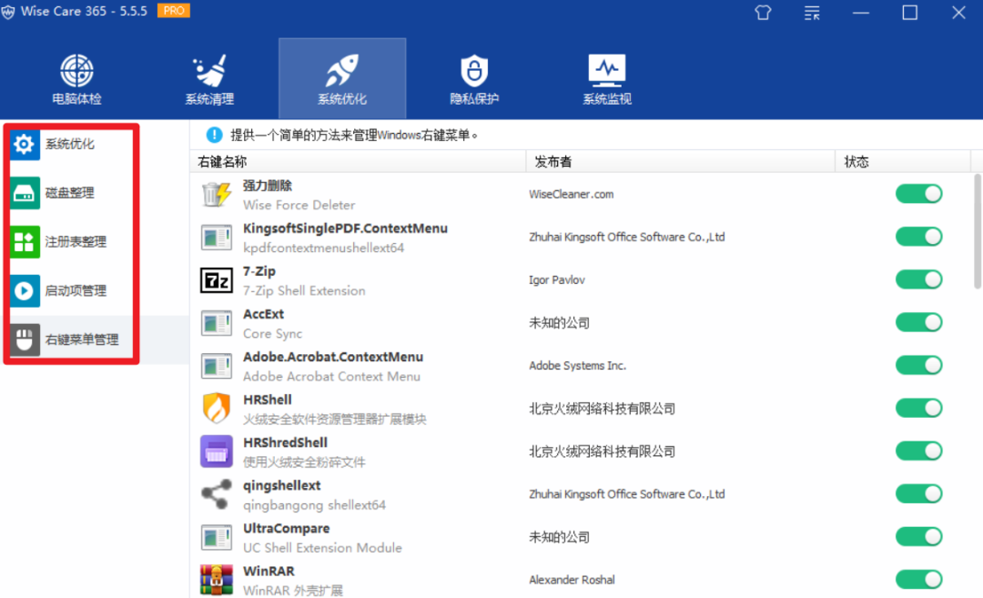Sort by the 发布者 column header
Viewport: 983px width, 598px height.
coord(680,162)
